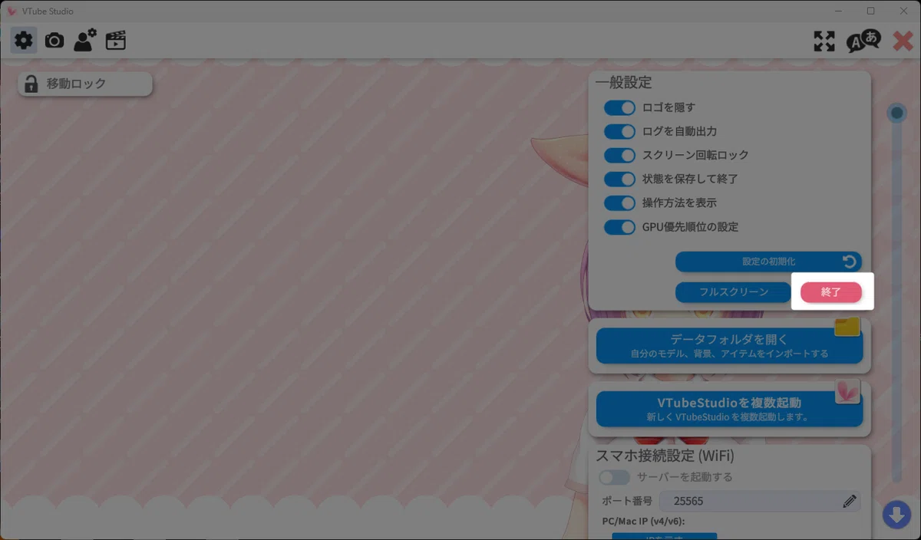This screenshot has height=540, width=921.
Task: Toggle the 操作方法を表示 switch
Action: click(x=619, y=203)
